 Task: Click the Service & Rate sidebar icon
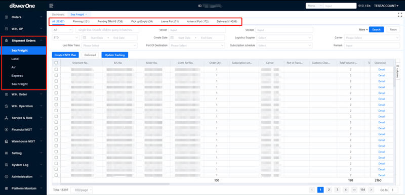coord(7,118)
